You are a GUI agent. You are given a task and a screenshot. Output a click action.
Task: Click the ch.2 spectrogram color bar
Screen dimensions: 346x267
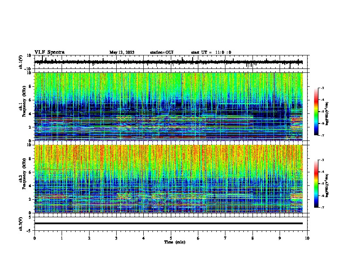[316, 184]
